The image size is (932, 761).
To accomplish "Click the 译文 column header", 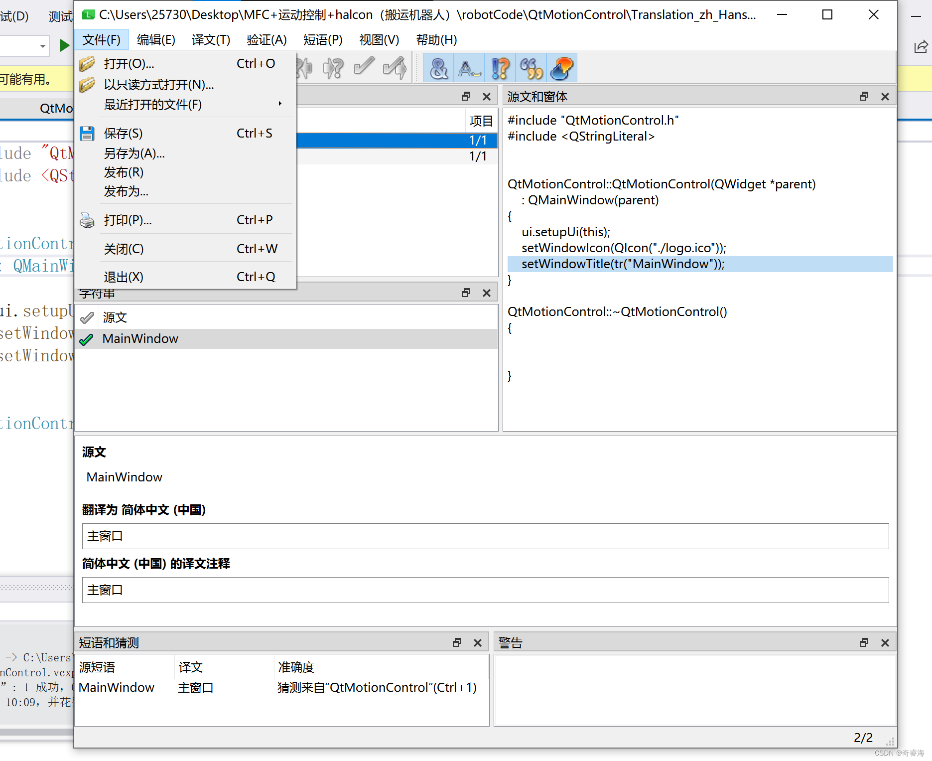I will [224, 667].
